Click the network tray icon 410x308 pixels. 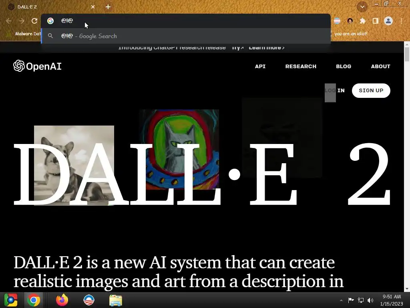361,300
